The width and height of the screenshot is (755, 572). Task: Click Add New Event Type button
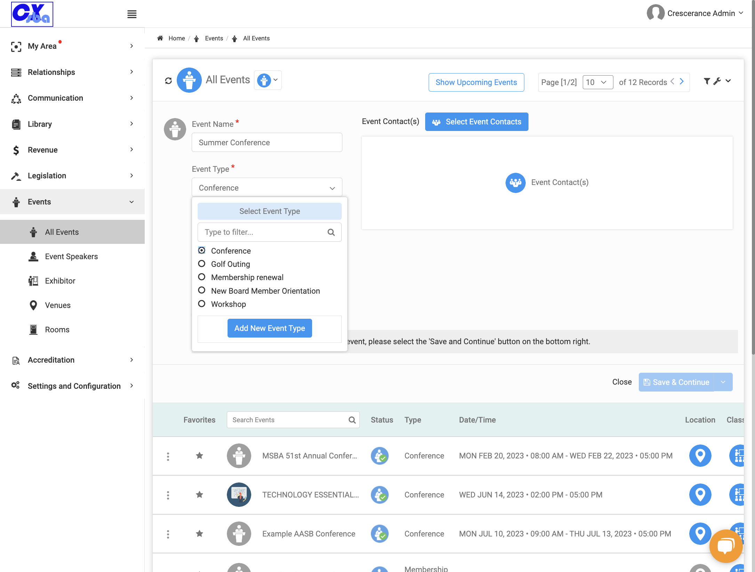[x=270, y=328]
